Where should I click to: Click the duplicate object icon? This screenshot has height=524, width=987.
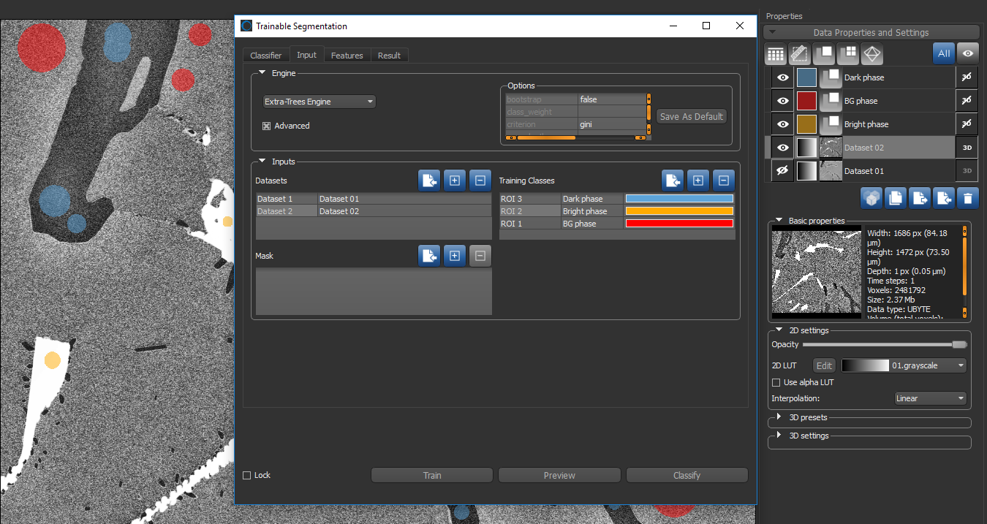click(x=896, y=197)
